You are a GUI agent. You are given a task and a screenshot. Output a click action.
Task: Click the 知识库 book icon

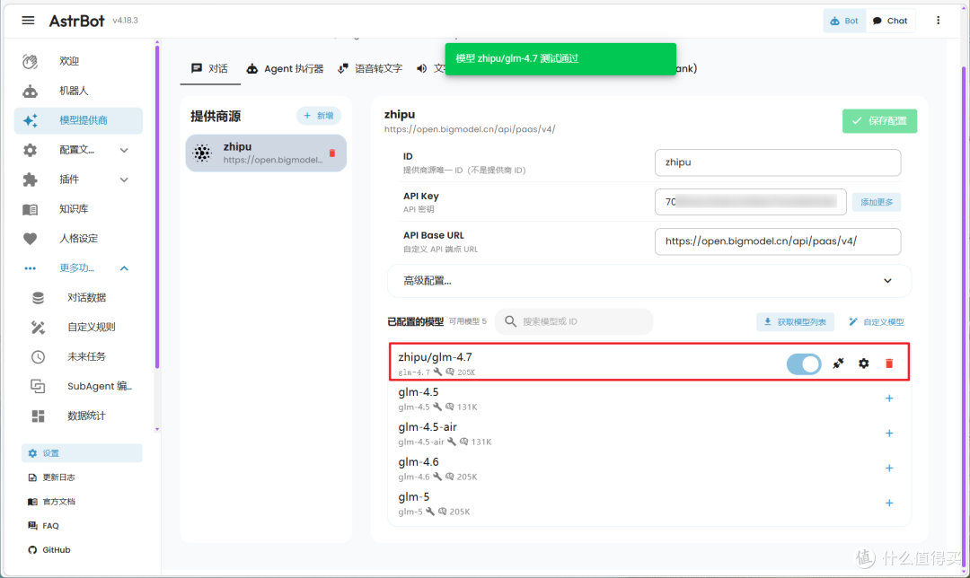[x=30, y=209]
